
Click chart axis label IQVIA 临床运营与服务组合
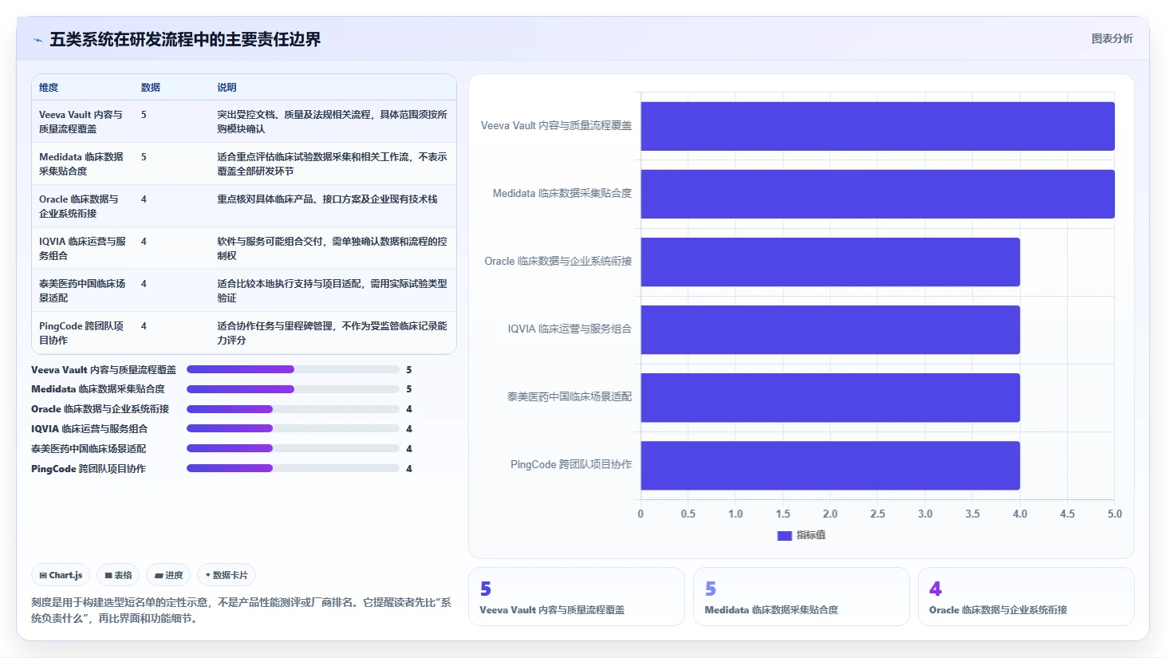569,329
